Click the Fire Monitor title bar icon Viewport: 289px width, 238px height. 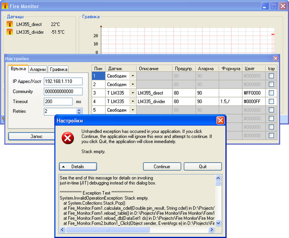point(4,6)
